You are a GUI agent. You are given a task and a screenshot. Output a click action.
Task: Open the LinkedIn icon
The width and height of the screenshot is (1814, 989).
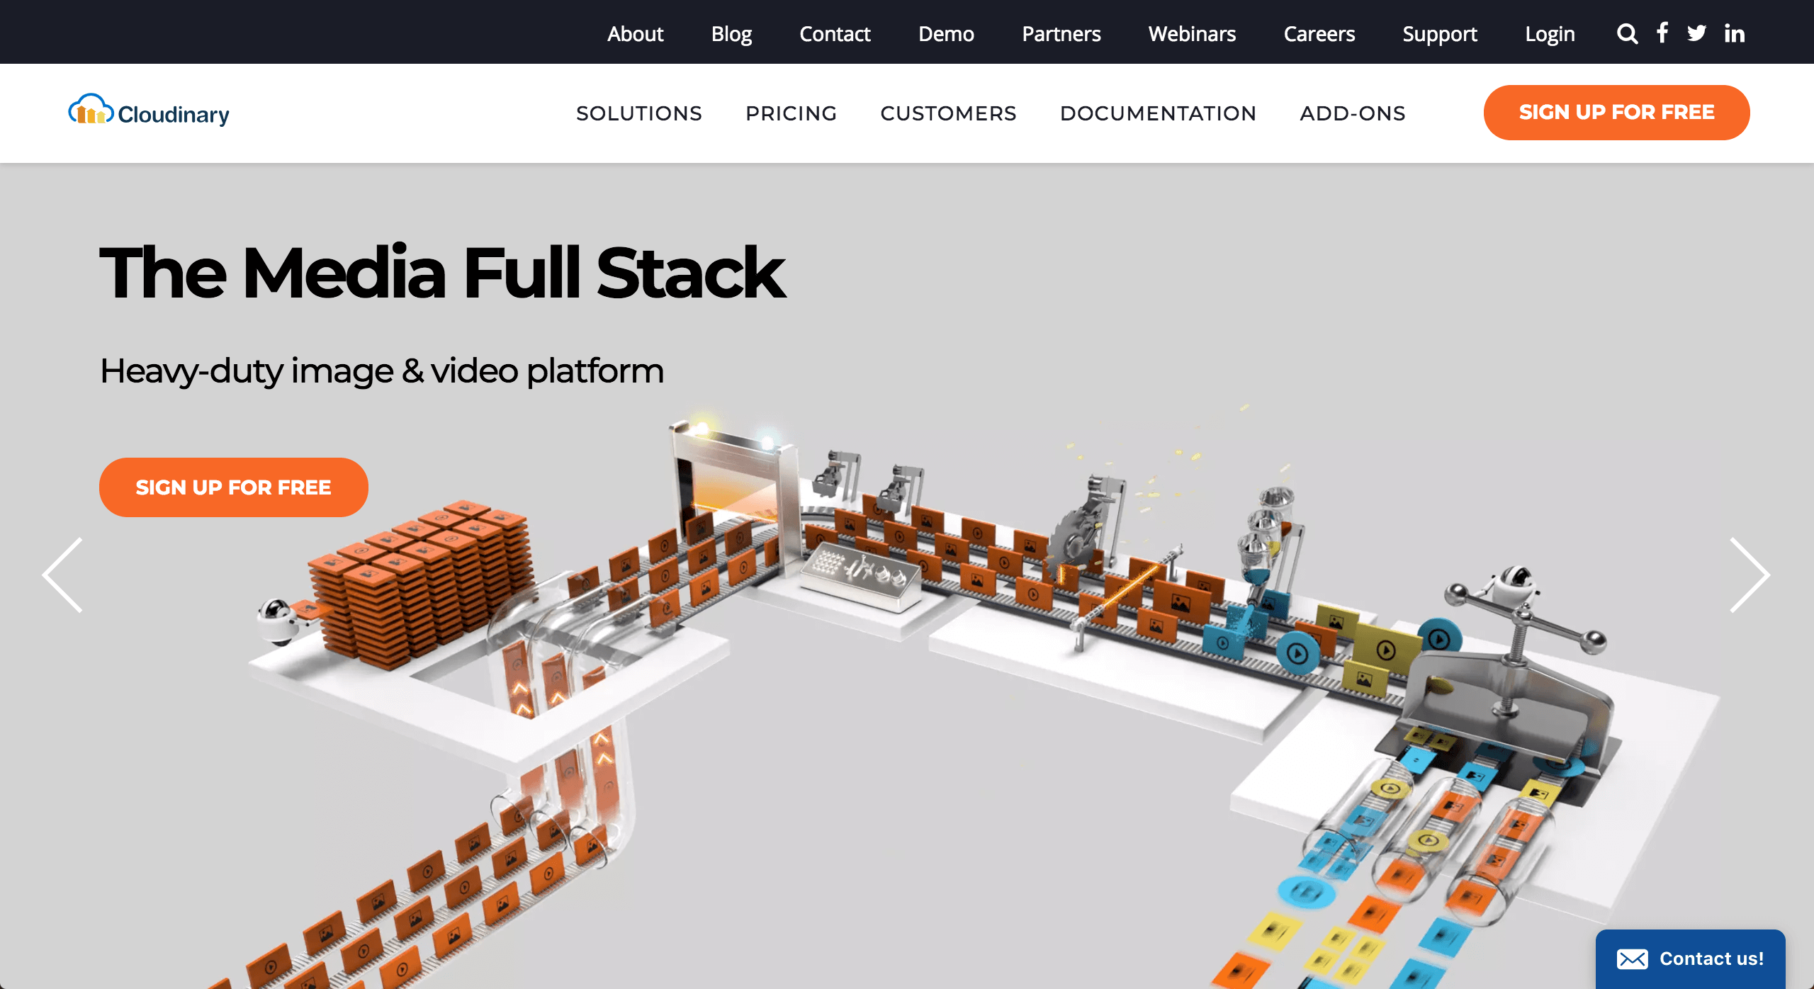coord(1734,33)
